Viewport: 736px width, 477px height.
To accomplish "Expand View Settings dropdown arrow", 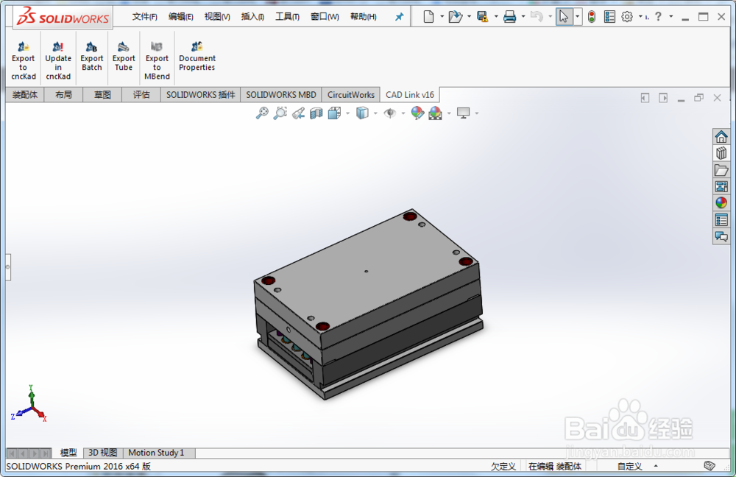I will (477, 113).
